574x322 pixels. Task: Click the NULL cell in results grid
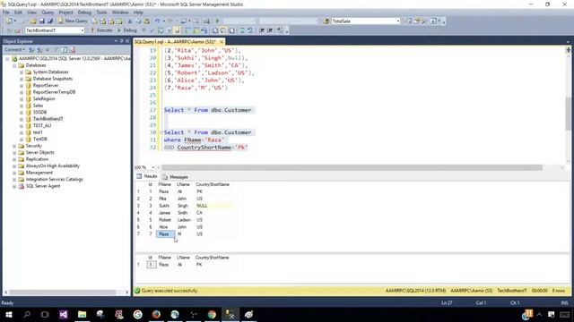(x=213, y=206)
